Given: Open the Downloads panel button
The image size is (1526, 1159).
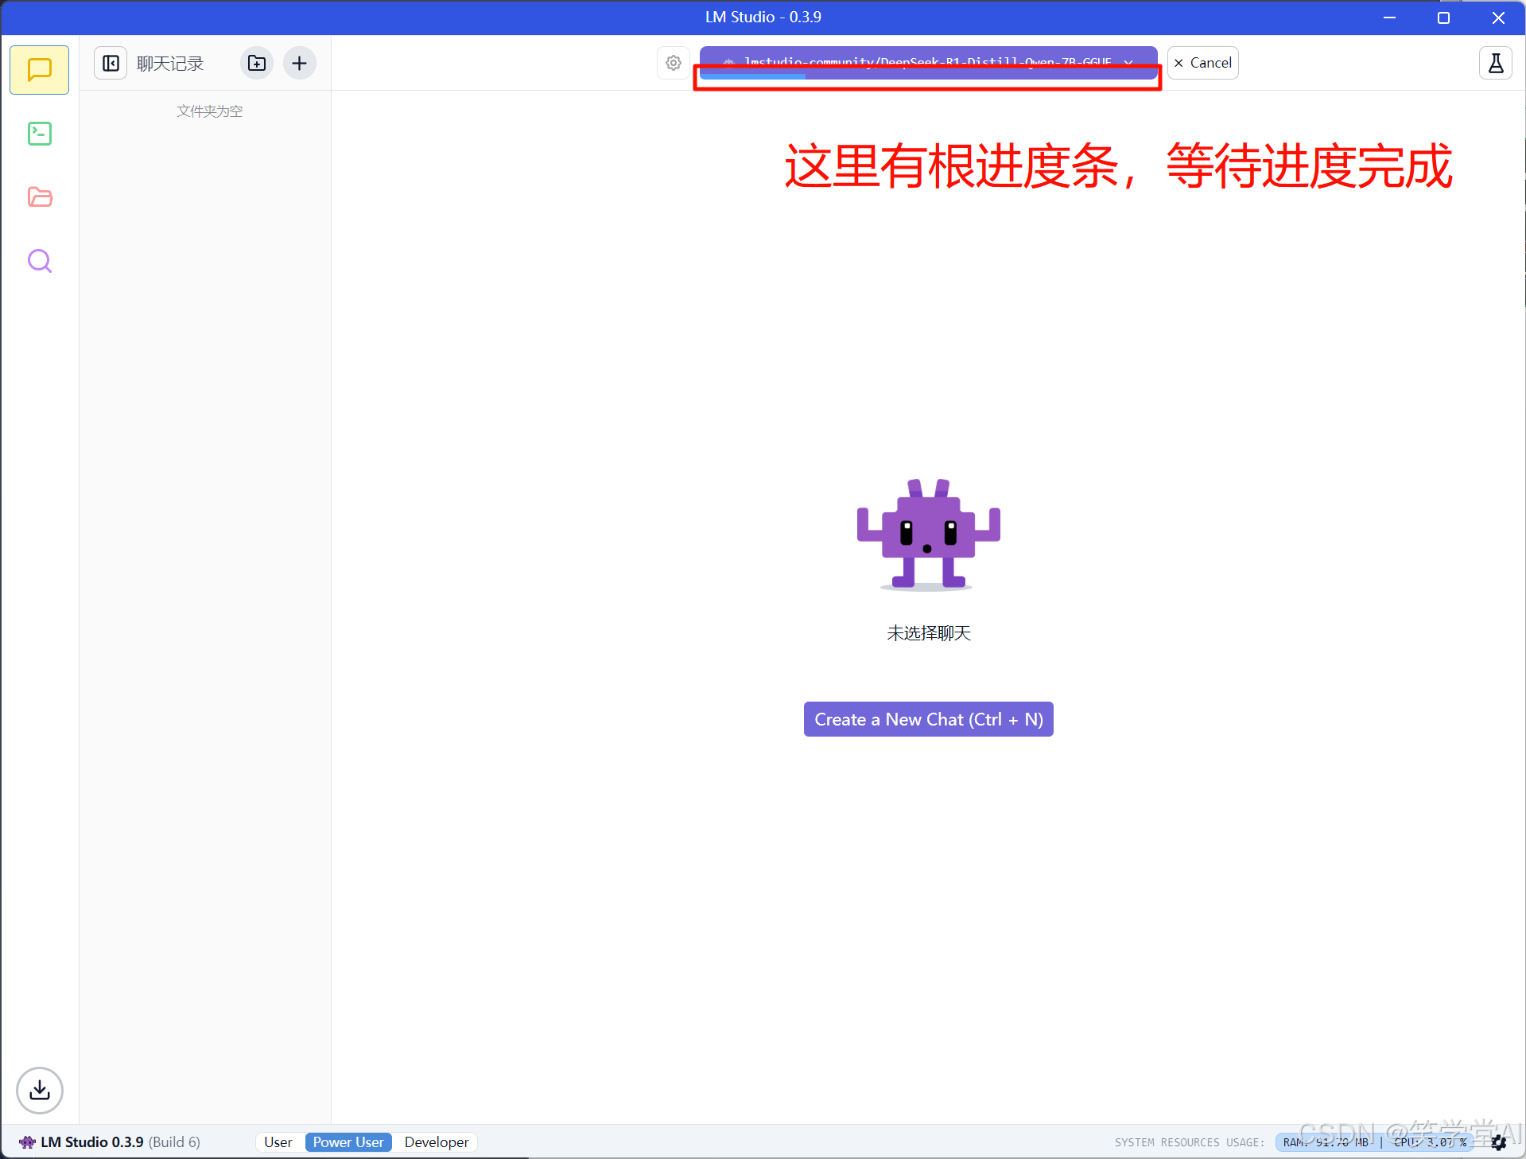Looking at the screenshot, I should [x=39, y=1090].
